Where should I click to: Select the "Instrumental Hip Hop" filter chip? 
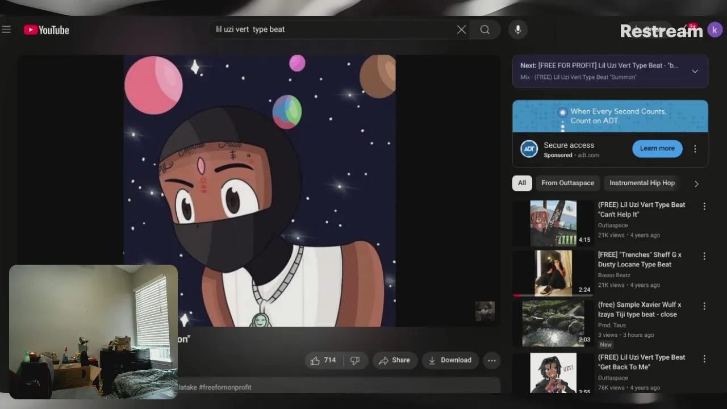coord(642,183)
